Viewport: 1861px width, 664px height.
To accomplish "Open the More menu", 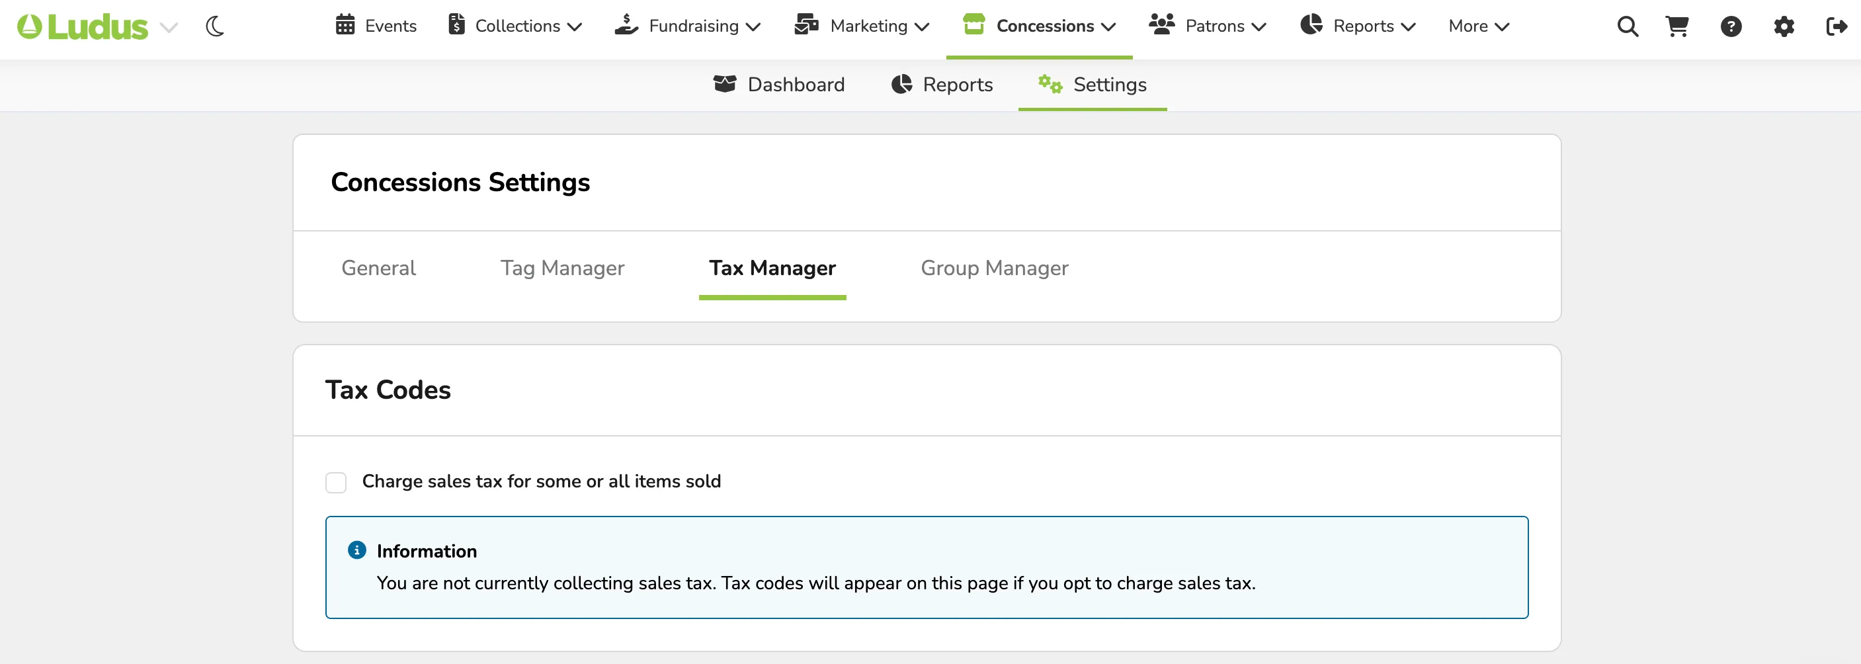I will [x=1479, y=26].
